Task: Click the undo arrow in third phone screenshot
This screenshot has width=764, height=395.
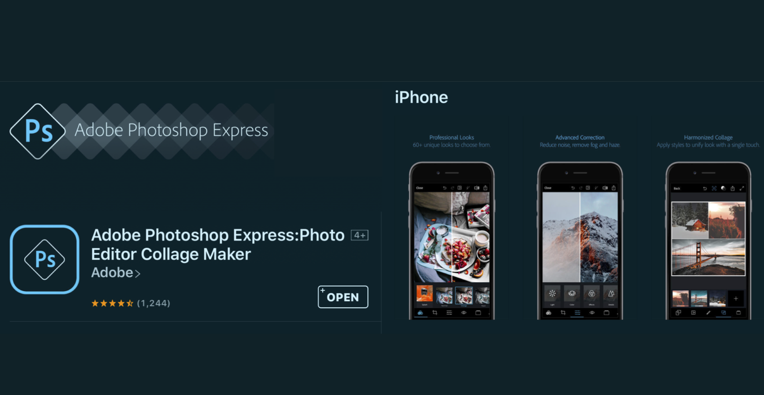Action: pos(705,189)
